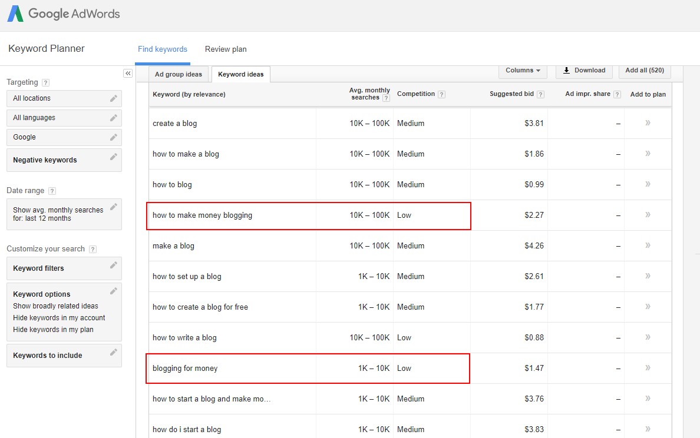Open help for Competition column

[x=441, y=95]
